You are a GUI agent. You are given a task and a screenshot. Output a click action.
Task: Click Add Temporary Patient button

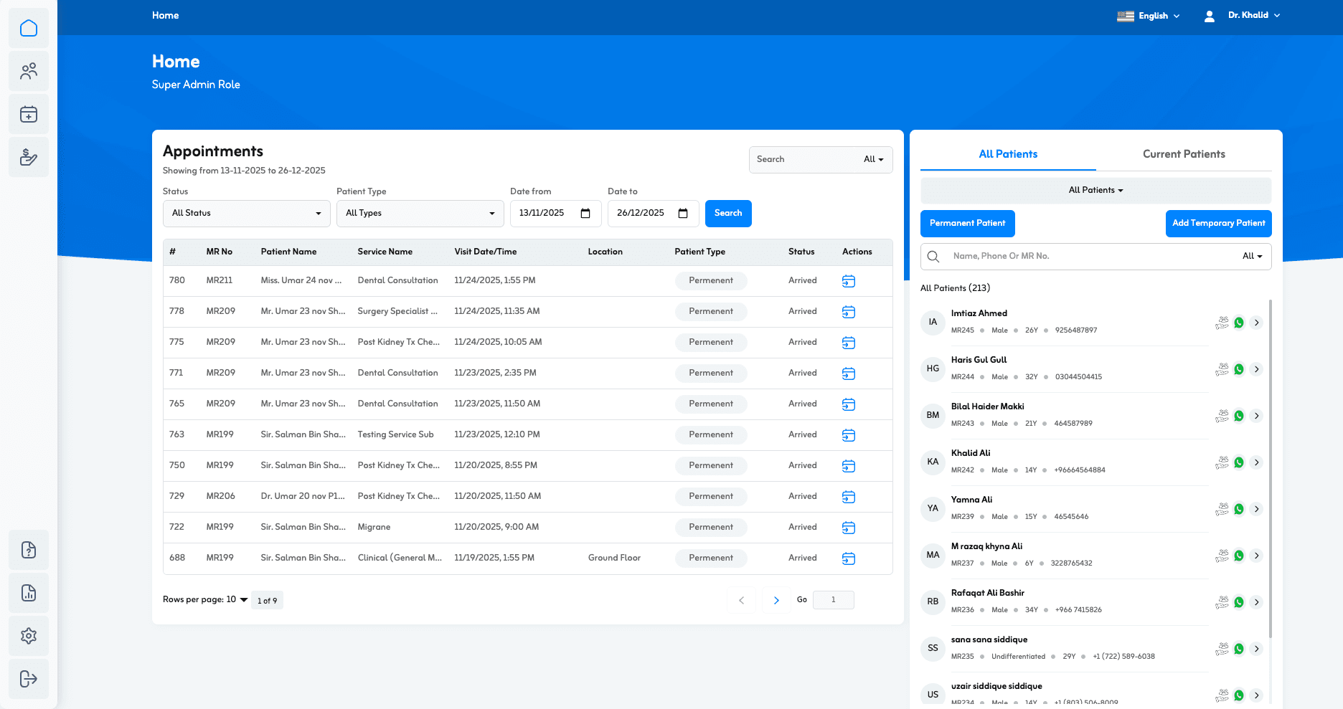click(1218, 224)
